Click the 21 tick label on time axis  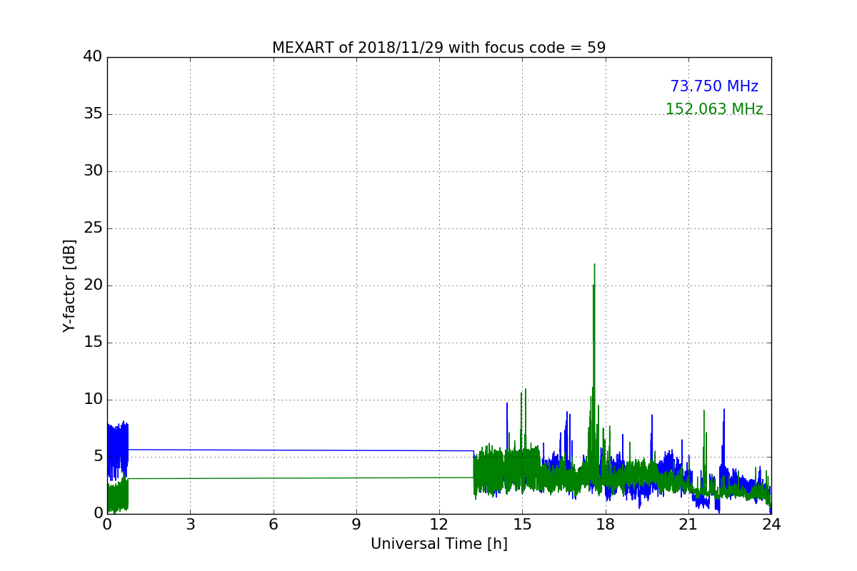(688, 525)
